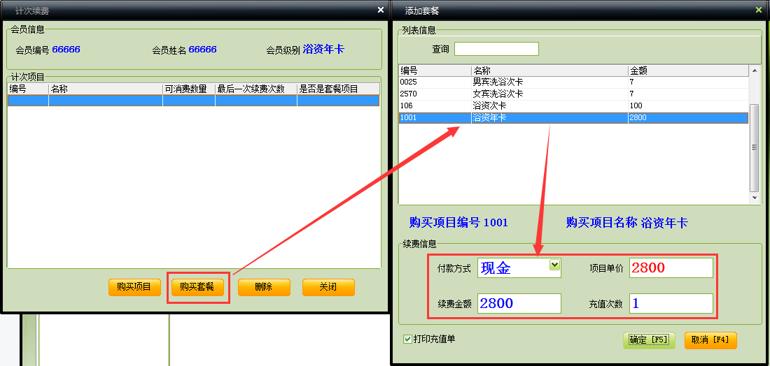770x366 pixels.
Task: Confirm with the 确定 [F5] button
Action: (649, 340)
